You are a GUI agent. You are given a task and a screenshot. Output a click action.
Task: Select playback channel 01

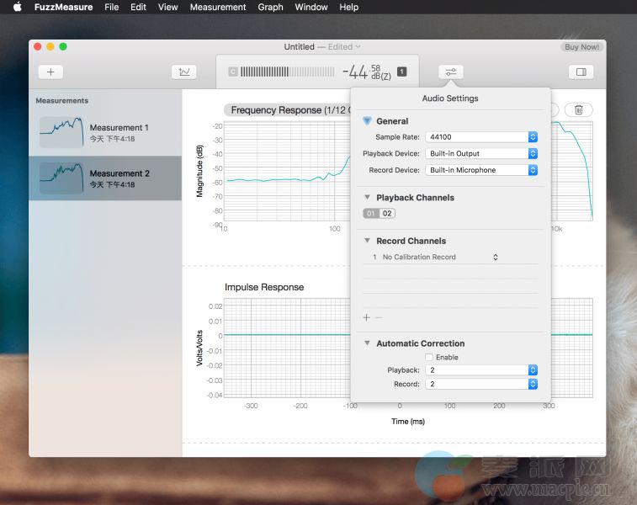pos(371,214)
